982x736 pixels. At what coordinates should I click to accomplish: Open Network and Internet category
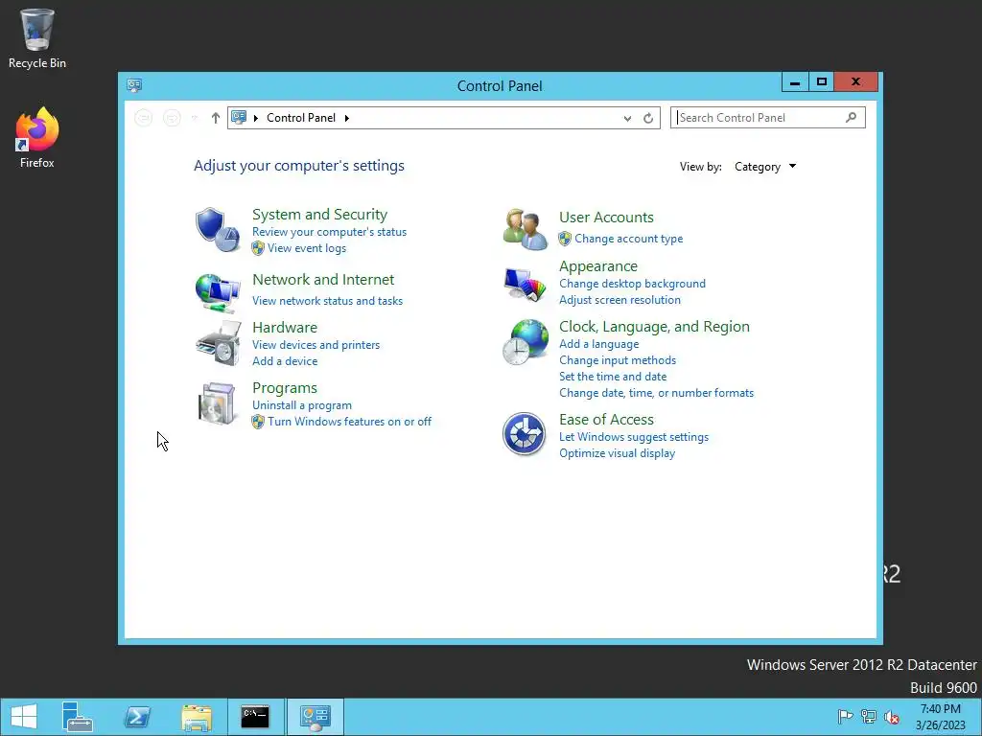323,279
